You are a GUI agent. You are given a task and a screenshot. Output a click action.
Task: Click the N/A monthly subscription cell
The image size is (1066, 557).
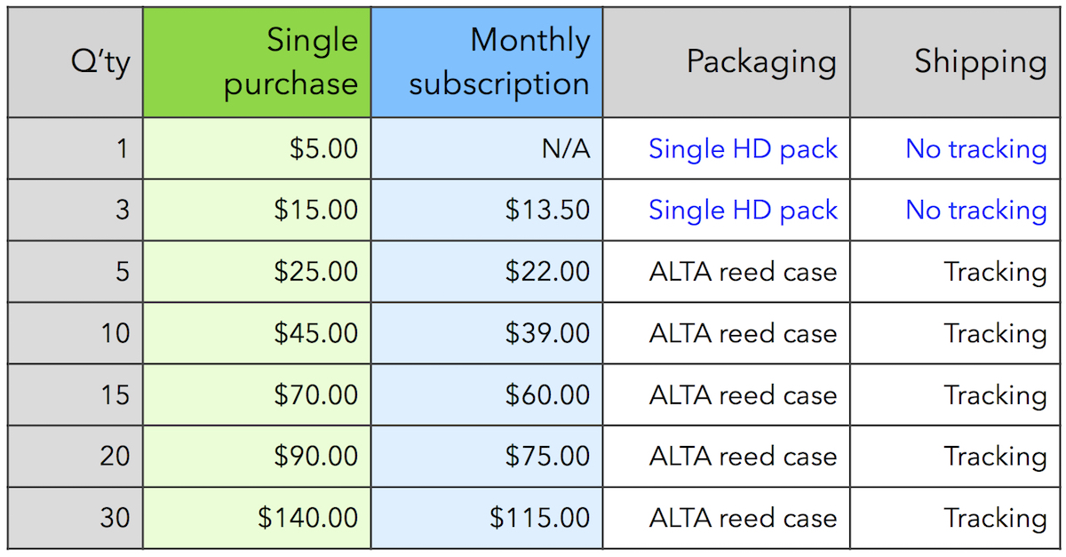click(x=487, y=148)
